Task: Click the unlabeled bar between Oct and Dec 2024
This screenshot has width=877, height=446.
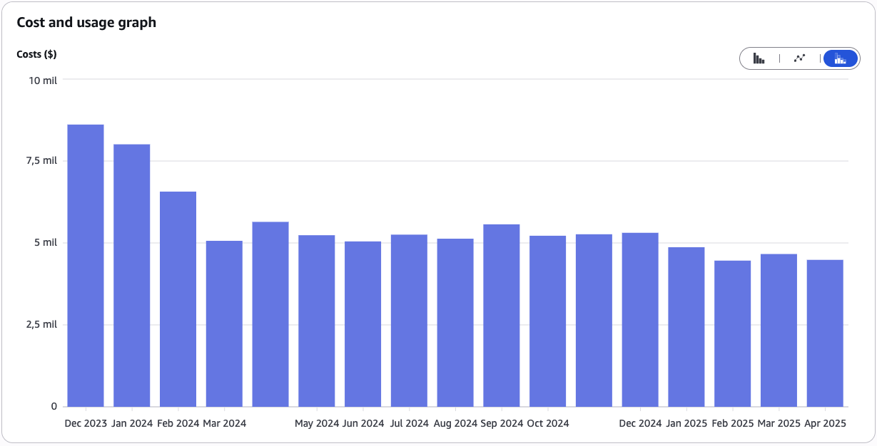Action: (594, 321)
